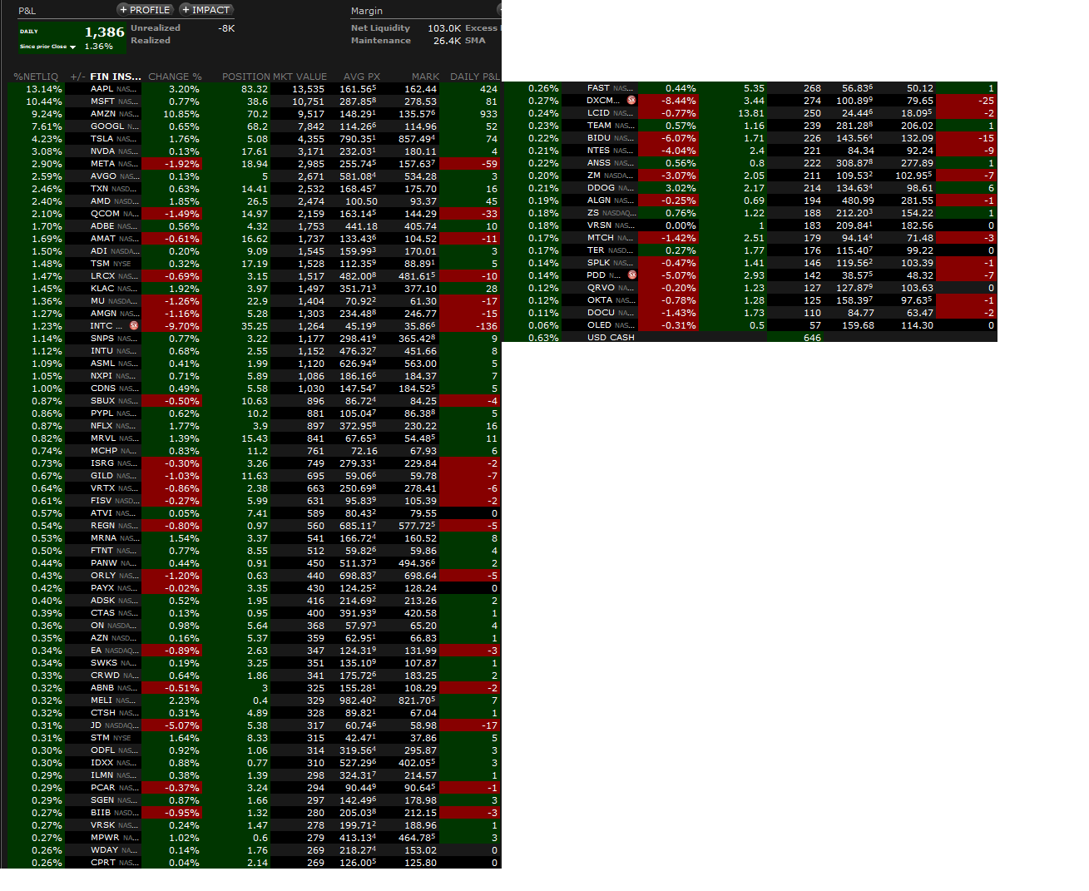Select the FAST row ticker
This screenshot has height=891, width=1089.
click(598, 88)
